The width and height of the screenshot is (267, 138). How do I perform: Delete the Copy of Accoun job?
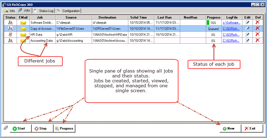tap(258, 28)
